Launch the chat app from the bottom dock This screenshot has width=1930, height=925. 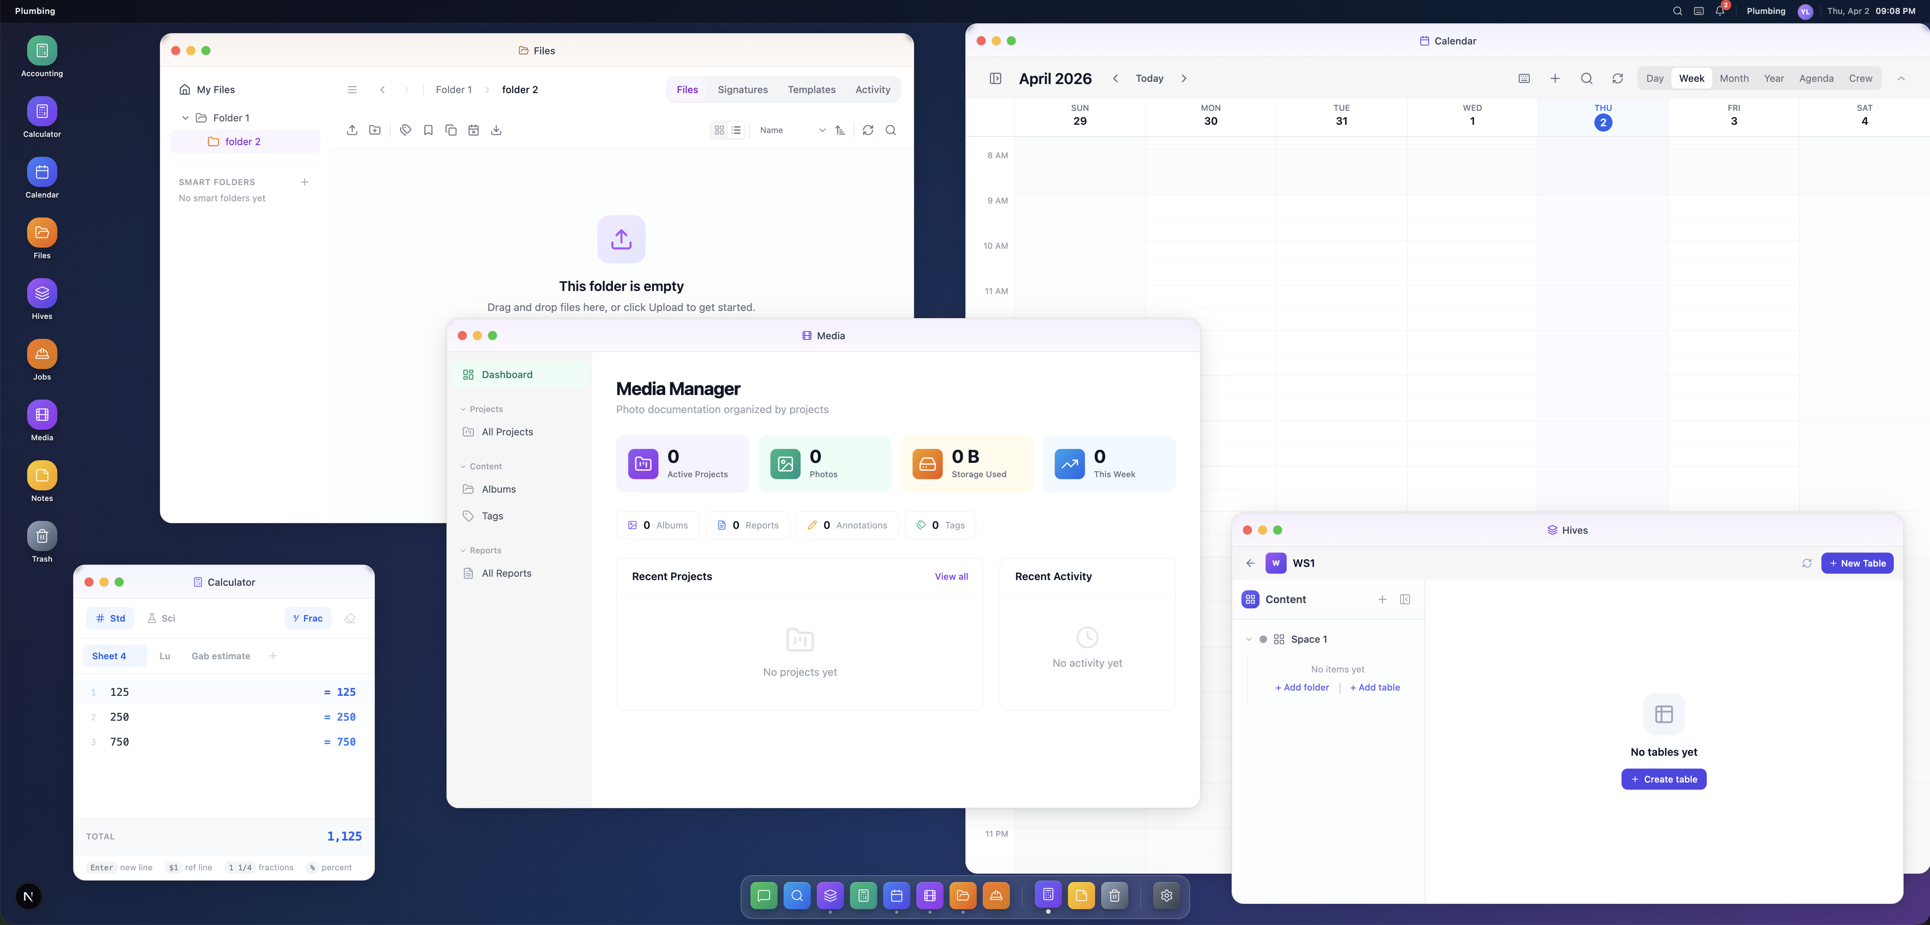pos(764,895)
